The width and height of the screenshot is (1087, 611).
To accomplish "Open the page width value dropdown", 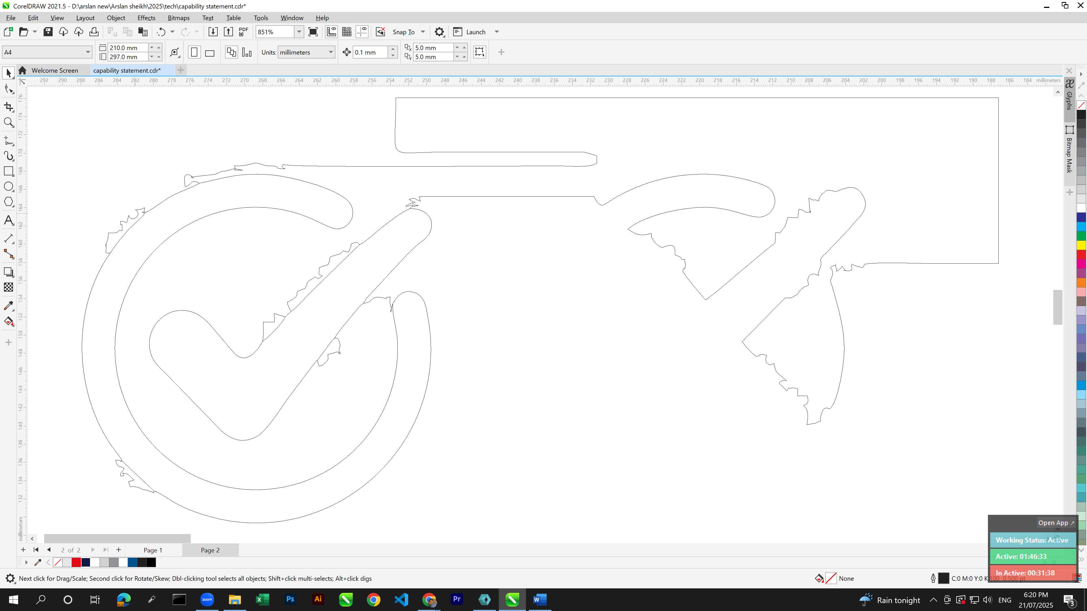I will [x=152, y=48].
